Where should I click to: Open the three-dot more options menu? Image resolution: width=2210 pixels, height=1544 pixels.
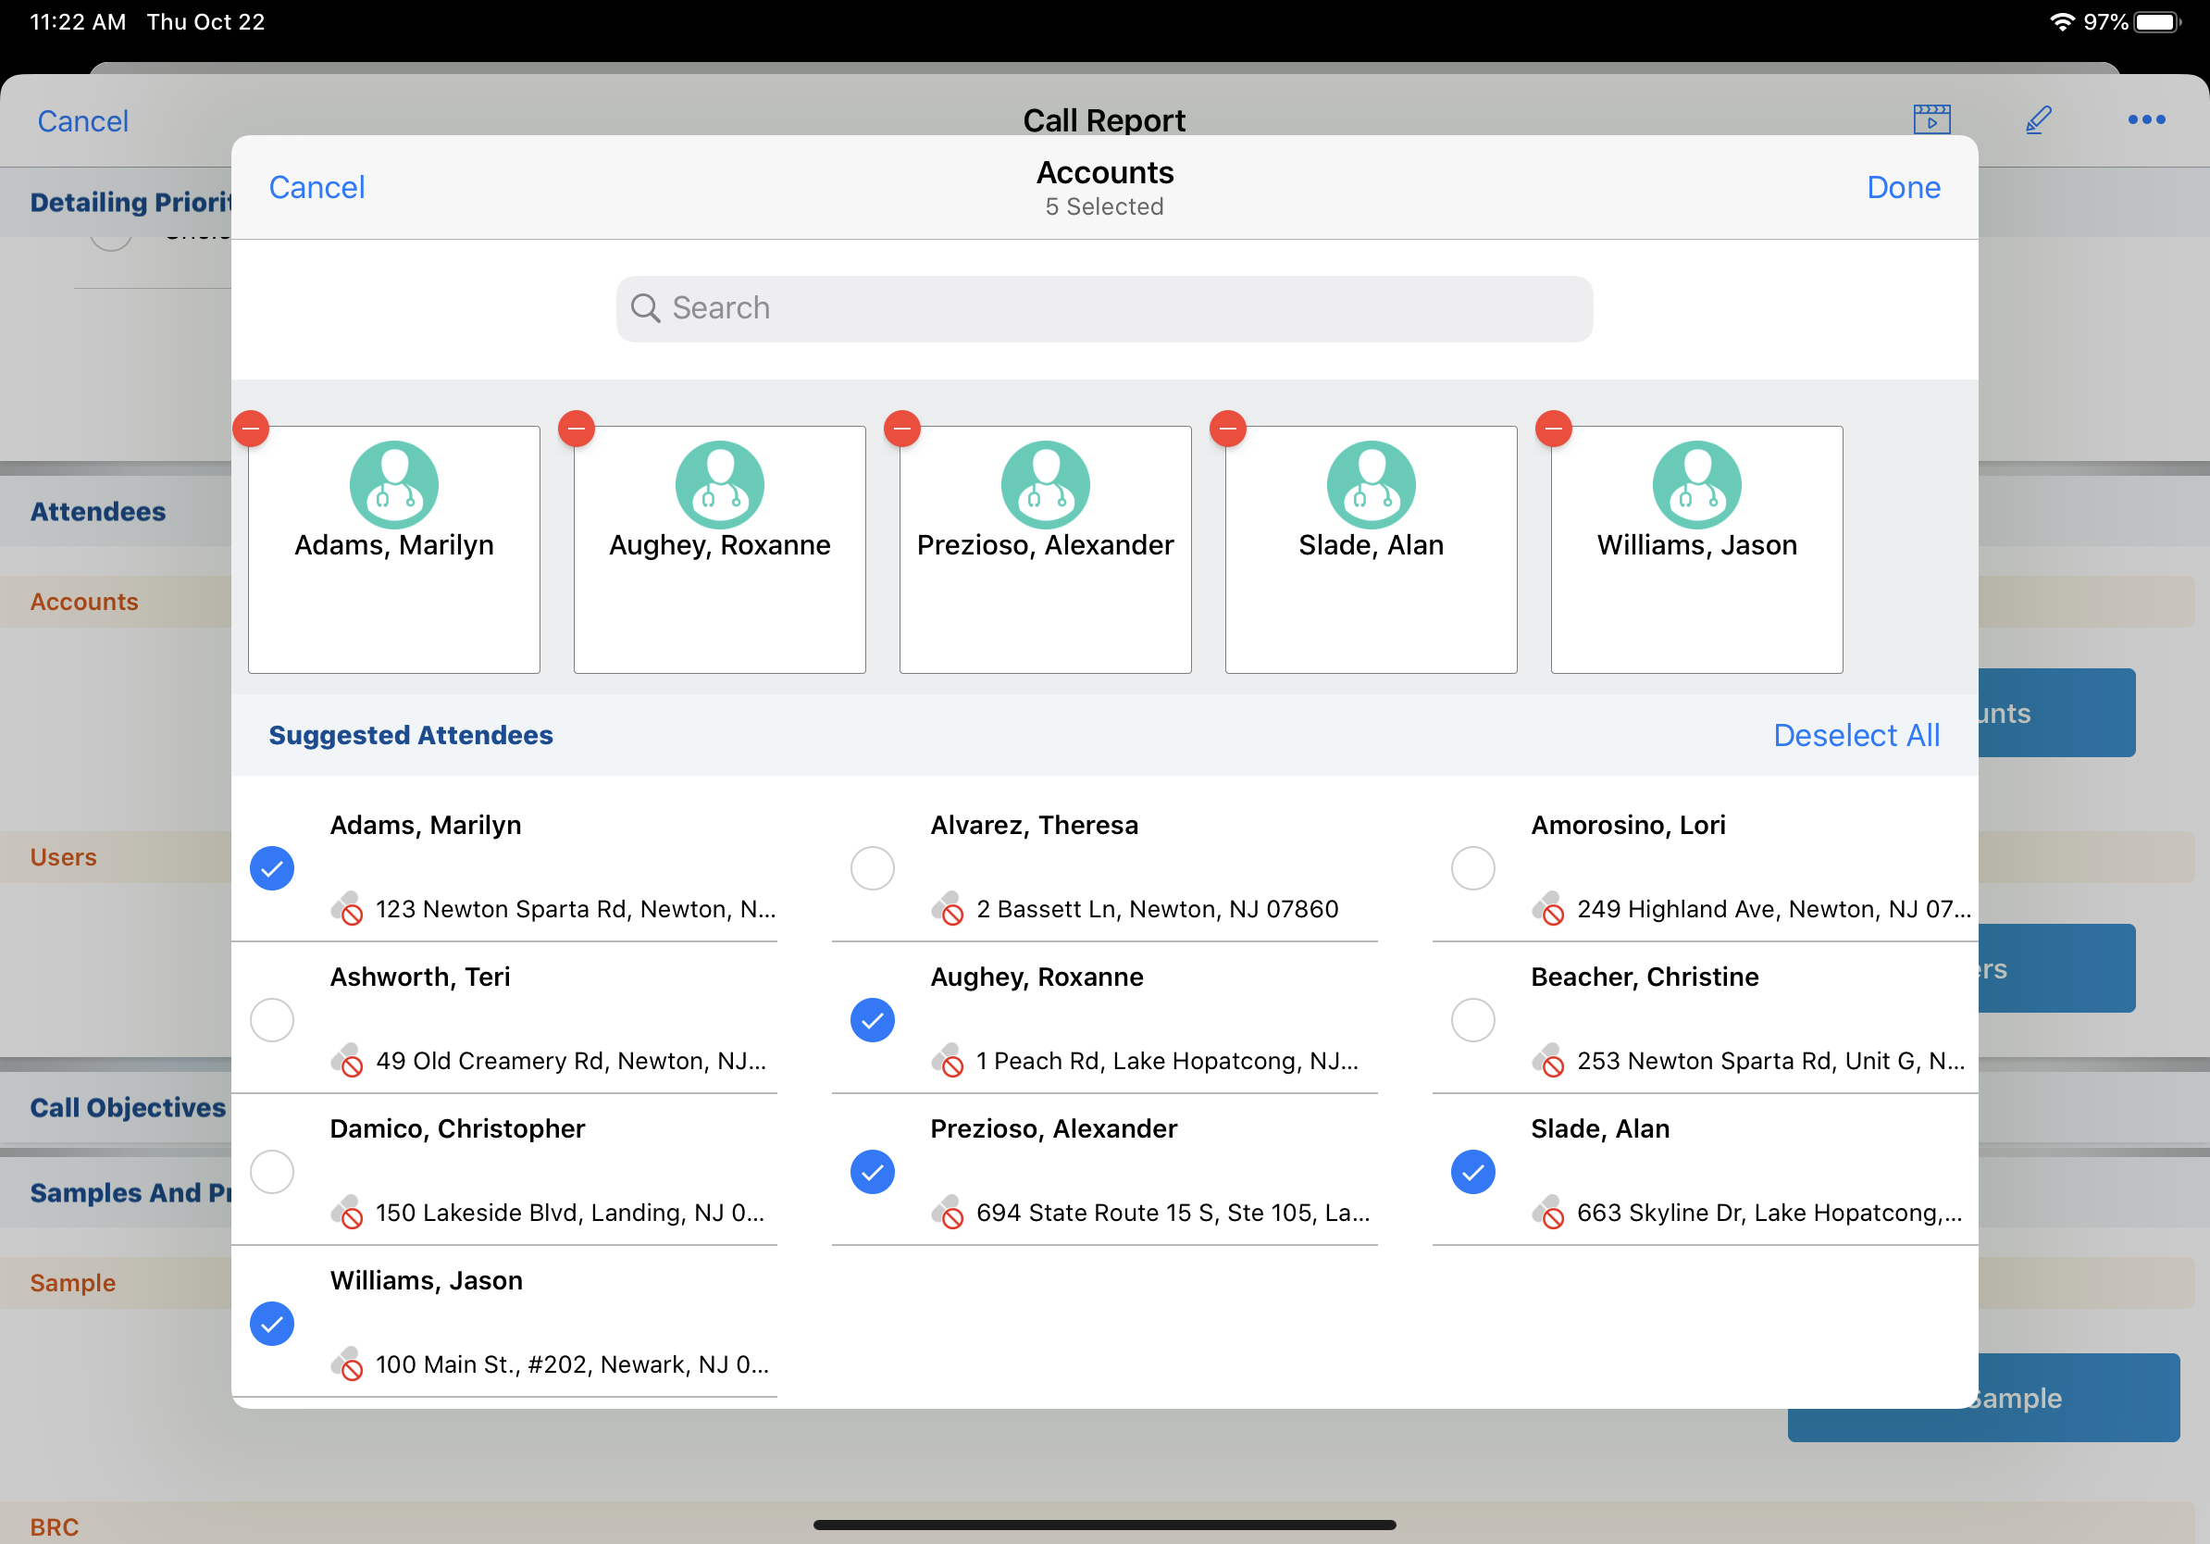click(x=2145, y=119)
